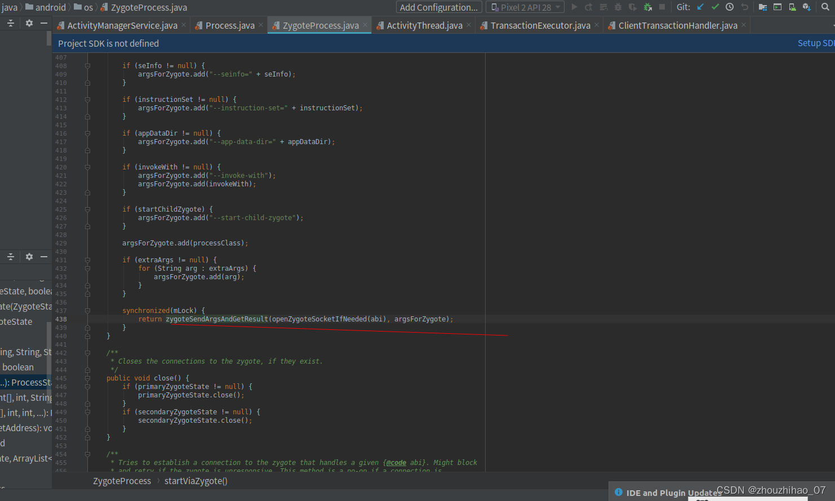Collapse the seInfo if-block fold marker
The width and height of the screenshot is (835, 501).
pyautogui.click(x=87, y=66)
